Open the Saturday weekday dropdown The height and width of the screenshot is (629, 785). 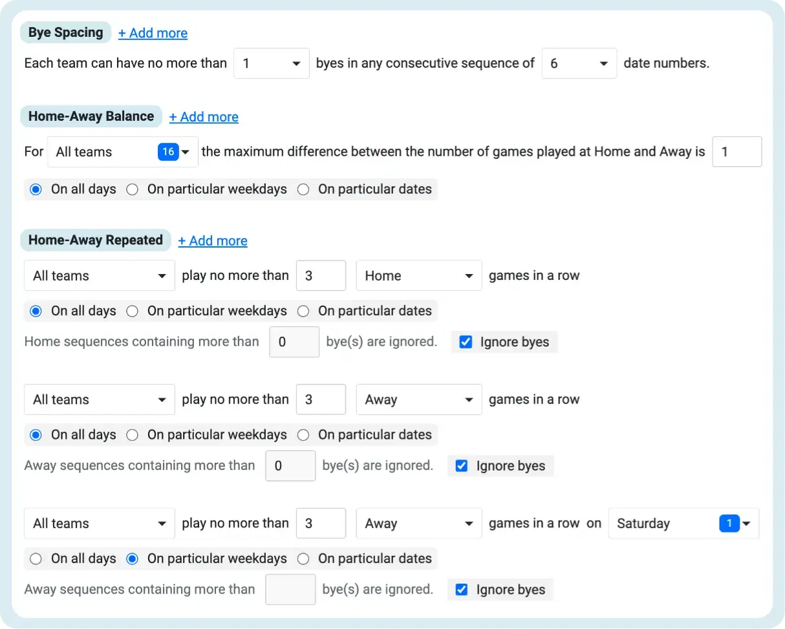click(x=683, y=524)
